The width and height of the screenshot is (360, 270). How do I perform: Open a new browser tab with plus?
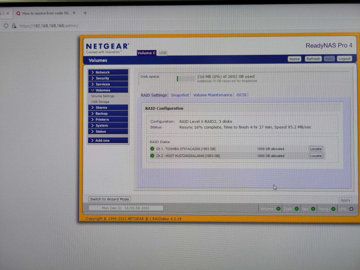point(85,13)
